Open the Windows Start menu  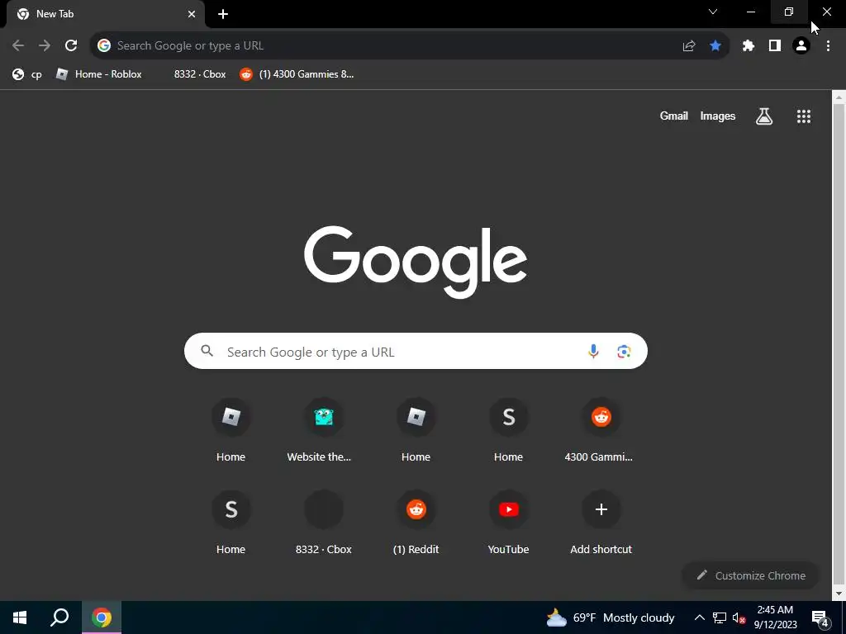[x=20, y=617]
